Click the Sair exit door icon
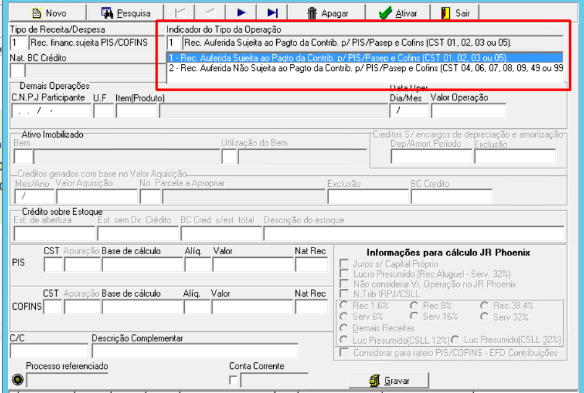This screenshot has width=584, height=393. (x=446, y=13)
